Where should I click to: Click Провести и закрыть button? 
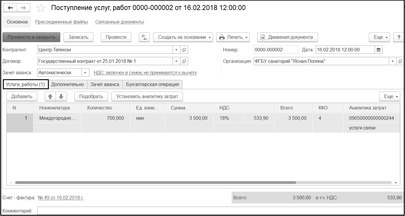pos(31,37)
